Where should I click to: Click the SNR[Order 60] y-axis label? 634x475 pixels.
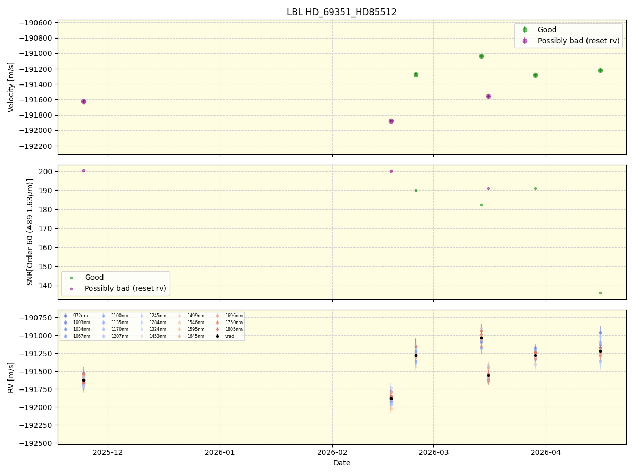(30, 232)
